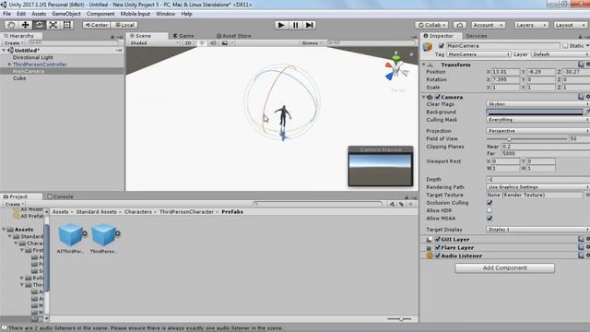This screenshot has width=590, height=332.
Task: Open Rendering Path dropdown
Action: click(537, 187)
